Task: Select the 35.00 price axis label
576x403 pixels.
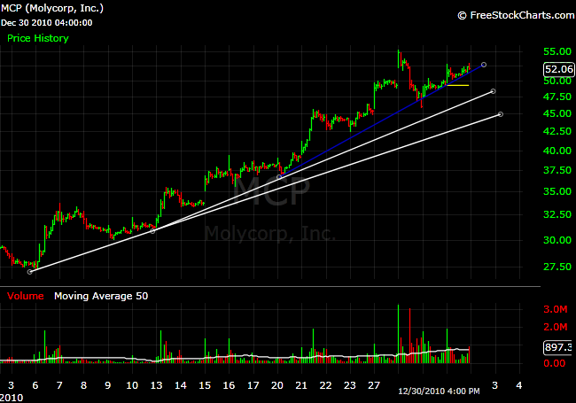Action: (x=557, y=191)
